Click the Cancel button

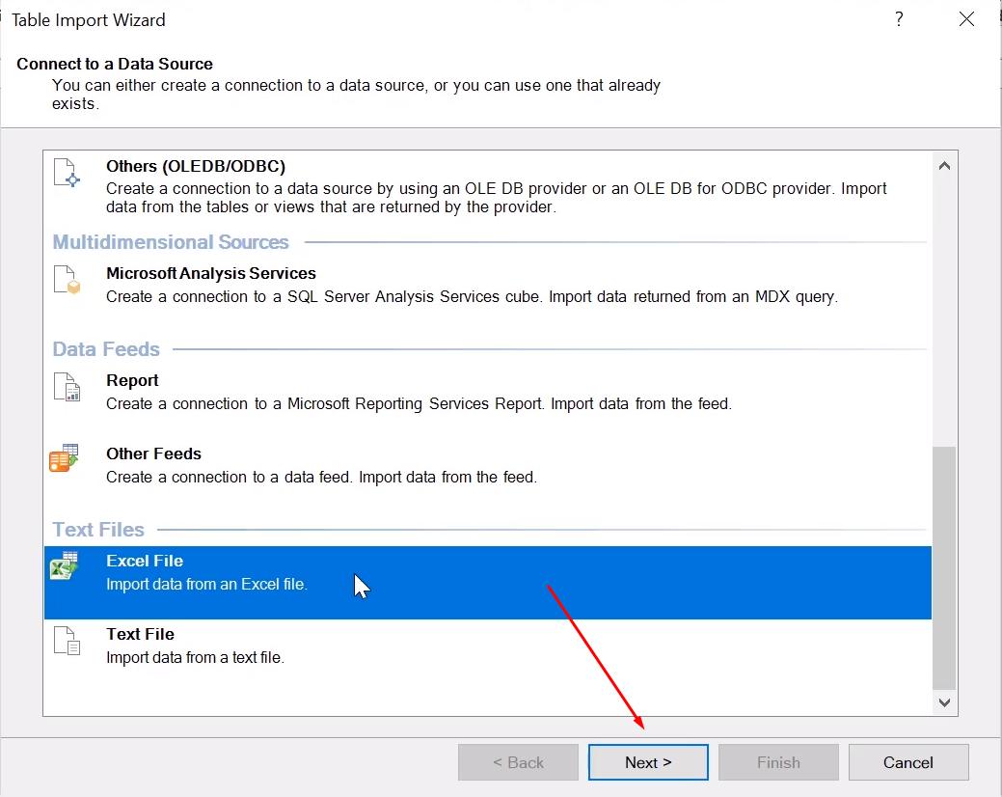[907, 761]
